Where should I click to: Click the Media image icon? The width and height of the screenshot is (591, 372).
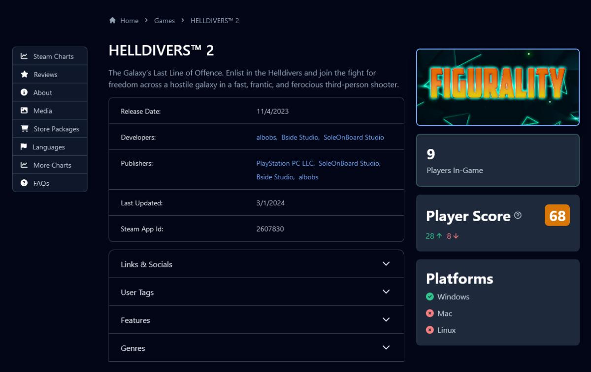coord(24,111)
